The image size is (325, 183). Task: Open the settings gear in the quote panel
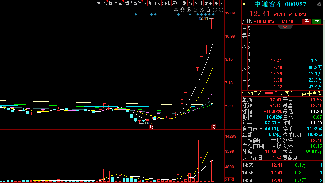point(319,4)
